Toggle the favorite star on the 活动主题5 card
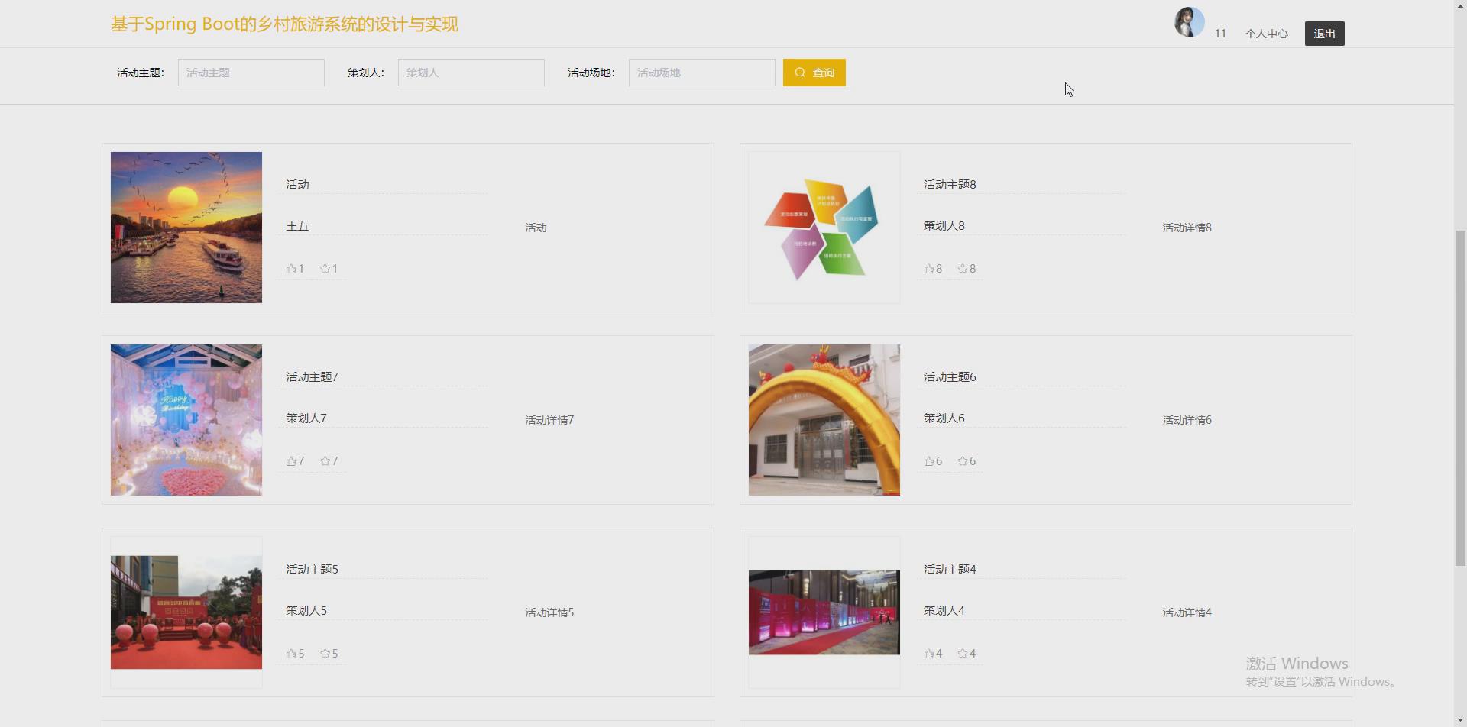This screenshot has height=727, width=1467. 325,653
